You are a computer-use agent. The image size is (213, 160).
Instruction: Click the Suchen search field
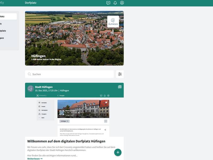point(69,74)
